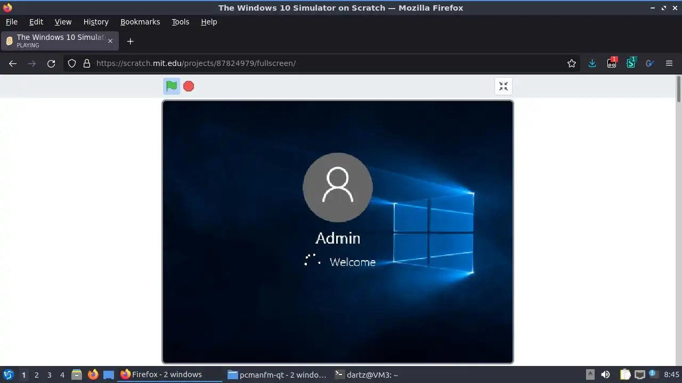The image size is (682, 383).
Task: Open Firefox application hamburger menu
Action: [x=669, y=63]
